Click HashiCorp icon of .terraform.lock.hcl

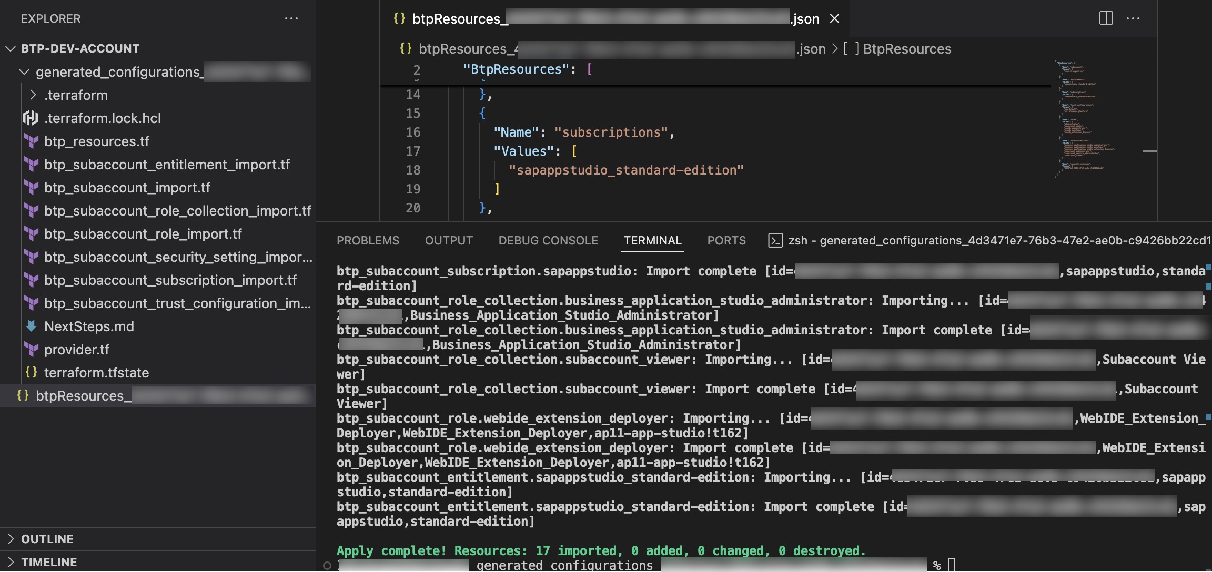(x=31, y=118)
